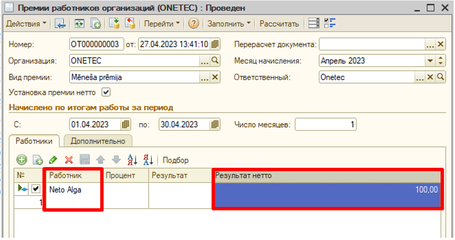Click the pencil edit row icon
This screenshot has height=240, width=455.
[x=53, y=160]
